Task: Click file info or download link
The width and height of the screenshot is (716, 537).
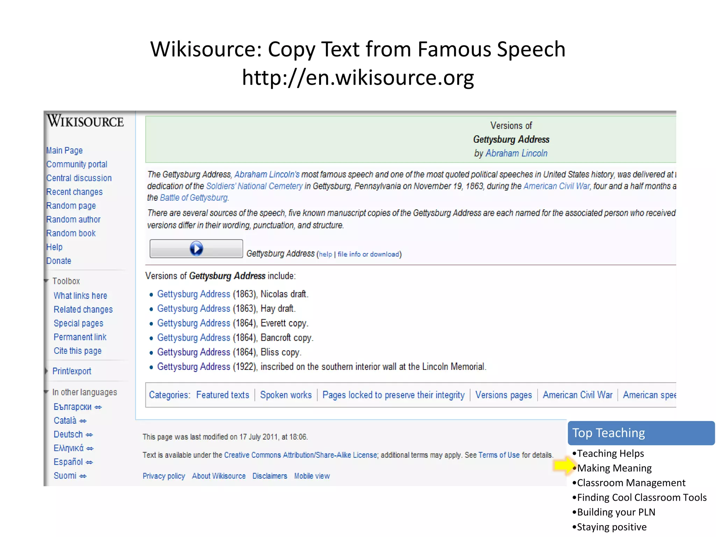Action: 368,254
